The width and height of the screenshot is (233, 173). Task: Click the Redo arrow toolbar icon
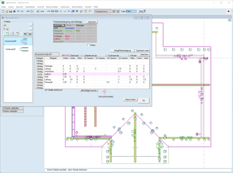[x=22, y=11]
